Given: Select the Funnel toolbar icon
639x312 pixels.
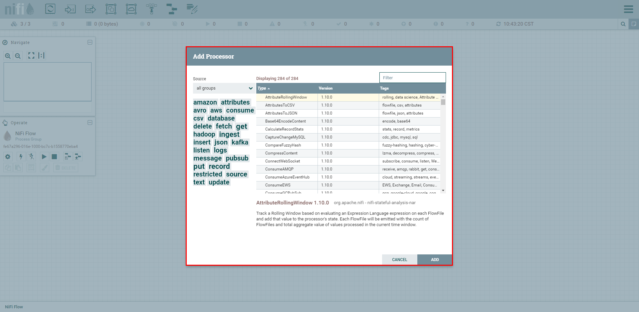Looking at the screenshot, I should click(x=151, y=9).
